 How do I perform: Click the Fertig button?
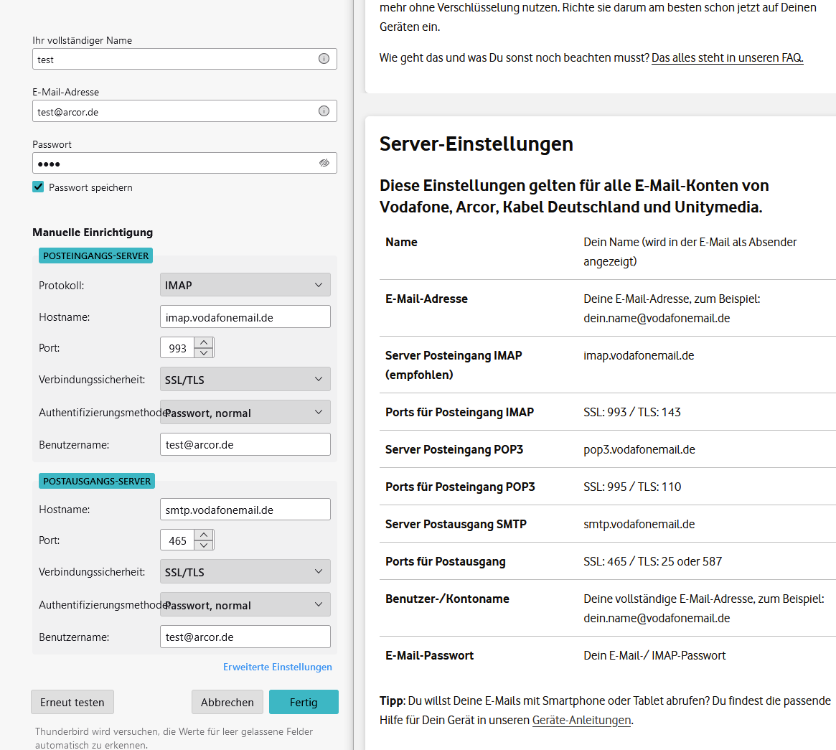304,702
